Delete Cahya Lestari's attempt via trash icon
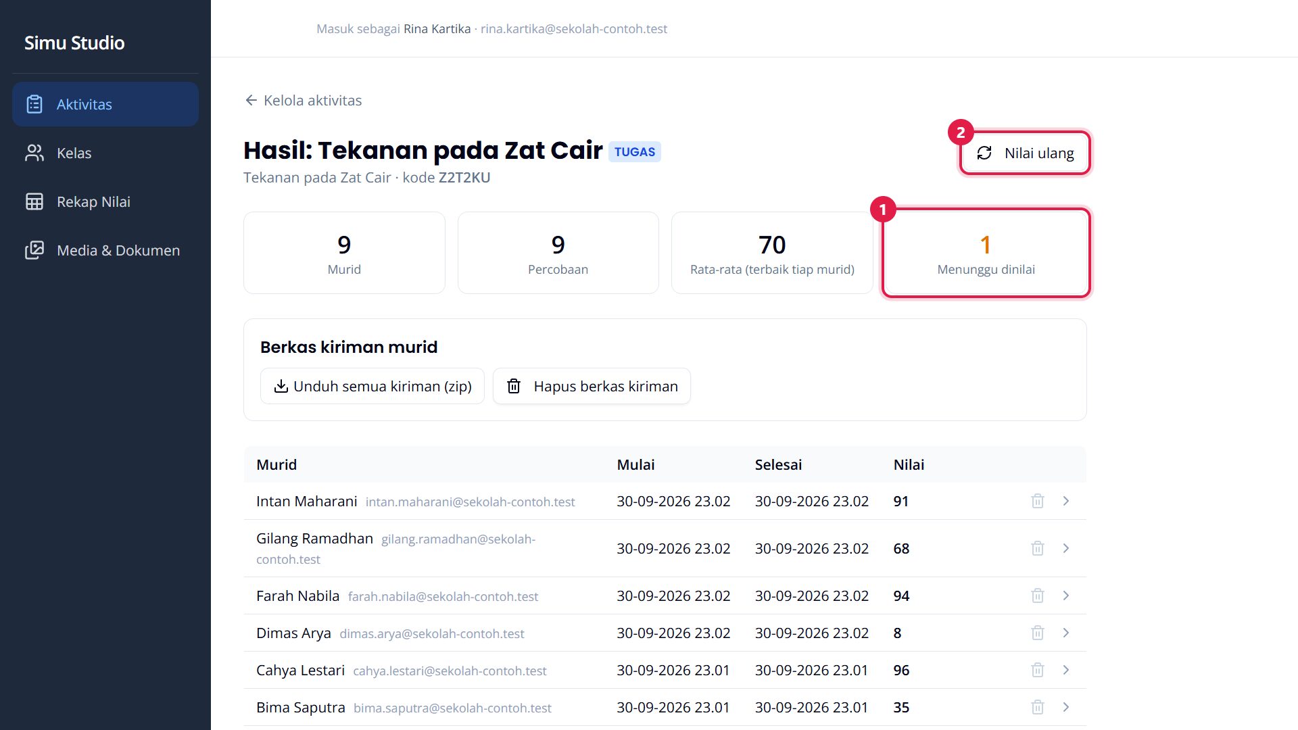This screenshot has width=1298, height=730. [1038, 670]
